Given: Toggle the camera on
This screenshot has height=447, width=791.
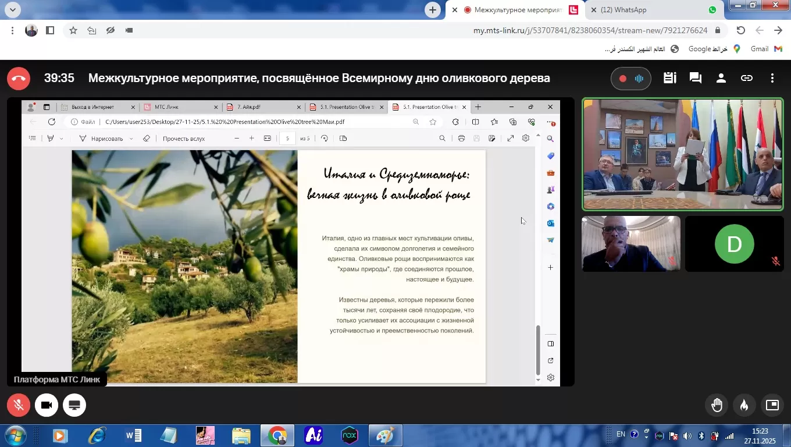Looking at the screenshot, I should click(47, 405).
